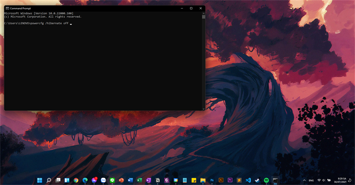Open Command Prompt title bar system icon

click(7, 8)
